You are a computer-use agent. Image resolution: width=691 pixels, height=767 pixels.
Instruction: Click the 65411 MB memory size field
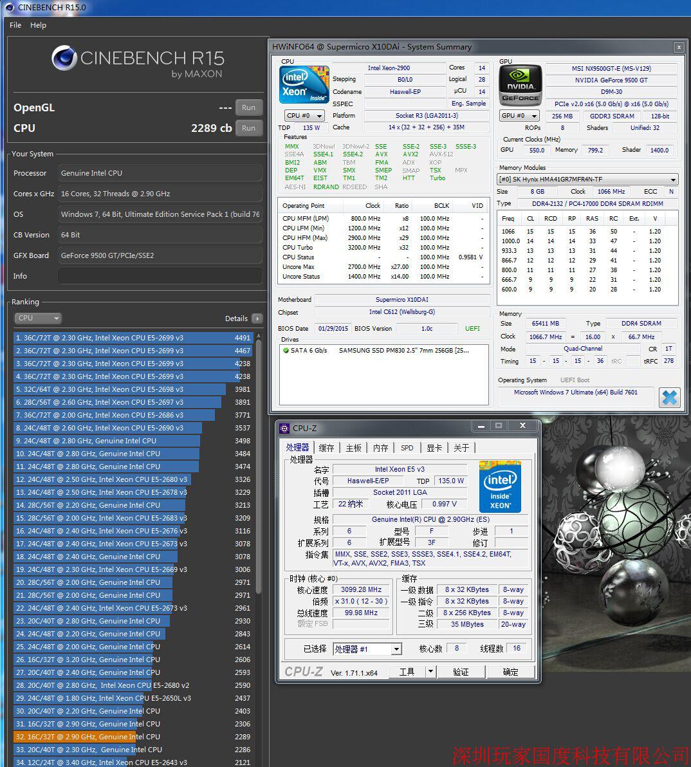[x=545, y=323]
